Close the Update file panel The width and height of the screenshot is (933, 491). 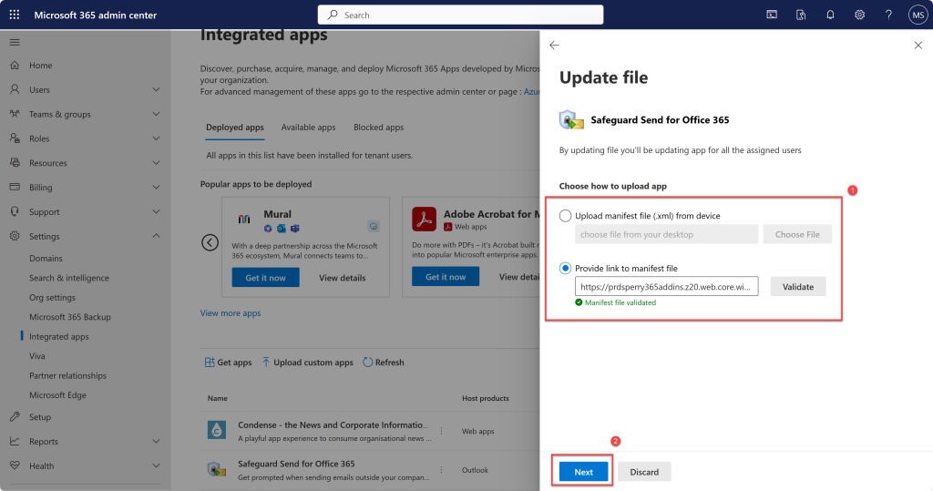pyautogui.click(x=918, y=45)
